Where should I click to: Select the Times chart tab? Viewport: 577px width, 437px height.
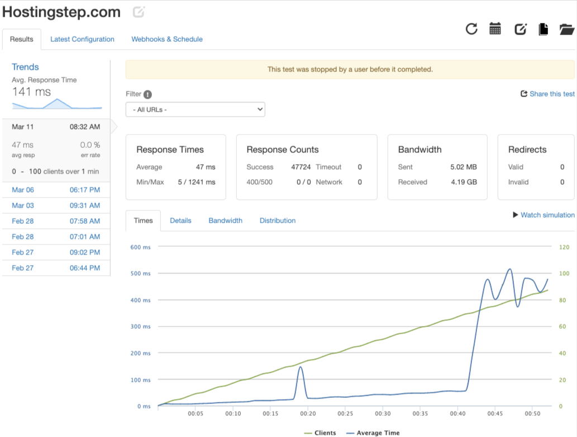click(x=143, y=220)
